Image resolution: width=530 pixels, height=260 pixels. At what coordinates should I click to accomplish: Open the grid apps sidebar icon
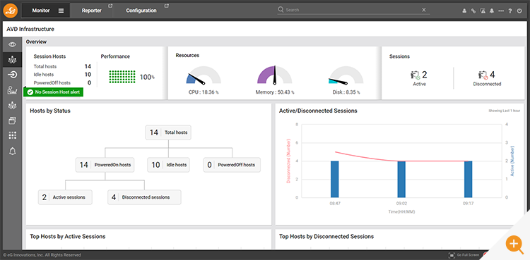point(13,135)
